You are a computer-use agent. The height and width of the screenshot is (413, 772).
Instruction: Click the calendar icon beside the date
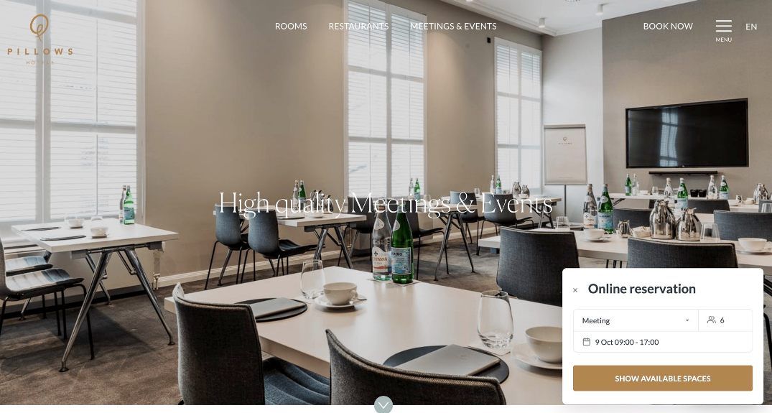(587, 342)
